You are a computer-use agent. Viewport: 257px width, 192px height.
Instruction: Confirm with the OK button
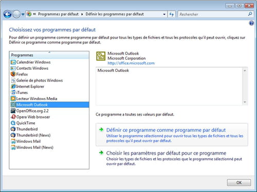click(239, 183)
